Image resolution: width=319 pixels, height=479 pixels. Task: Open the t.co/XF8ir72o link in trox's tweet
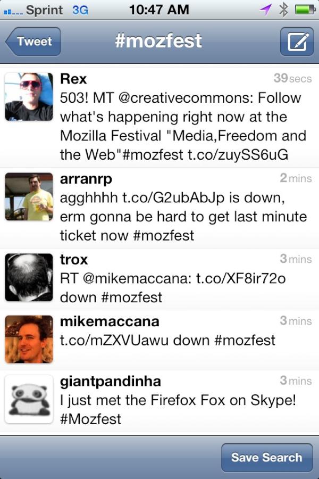241,278
